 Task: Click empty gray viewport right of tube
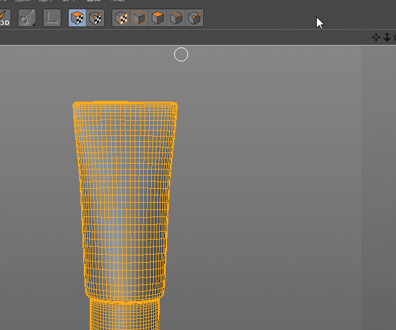click(x=277, y=198)
